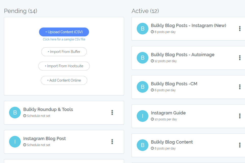Open kebab menu for Bulkly Roundup & Tools
The width and height of the screenshot is (245, 163).
point(112,113)
